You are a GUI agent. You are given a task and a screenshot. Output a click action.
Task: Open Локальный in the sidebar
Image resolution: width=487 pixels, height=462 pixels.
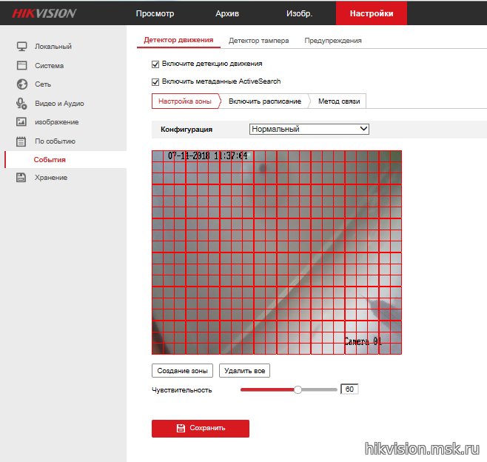pyautogui.click(x=53, y=47)
